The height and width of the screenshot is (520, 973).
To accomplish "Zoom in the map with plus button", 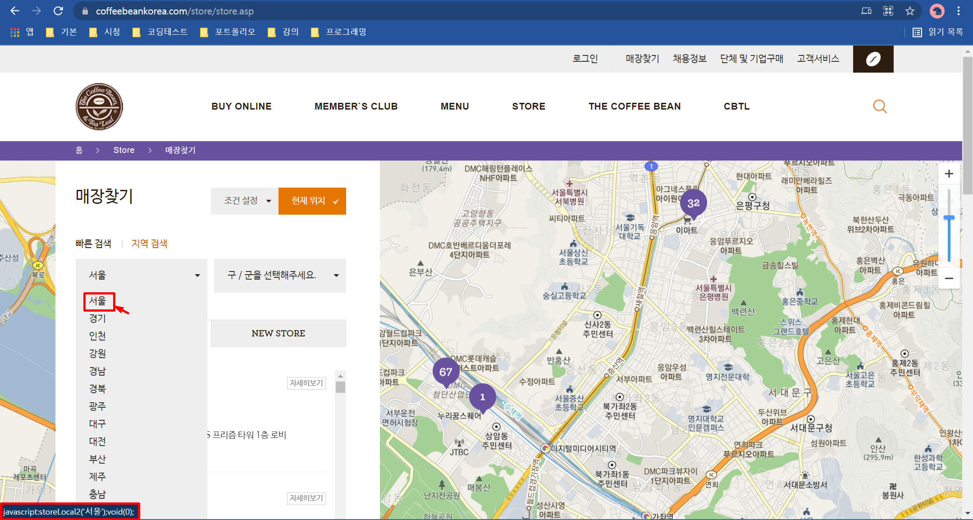I will (949, 174).
